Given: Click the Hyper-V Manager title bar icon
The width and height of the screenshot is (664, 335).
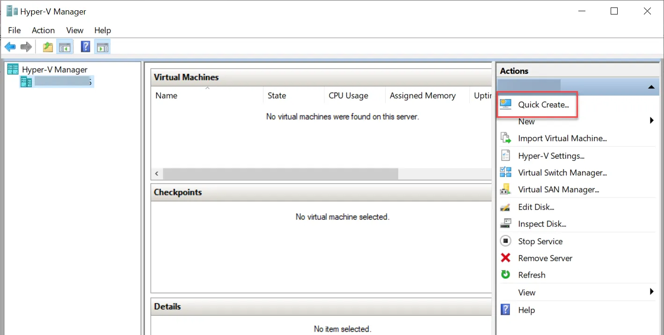Looking at the screenshot, I should pos(12,11).
